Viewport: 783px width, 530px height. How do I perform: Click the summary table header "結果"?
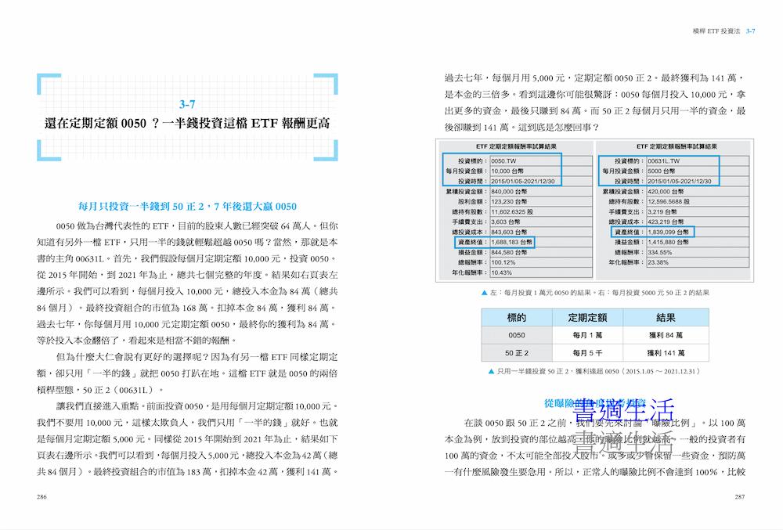[x=666, y=317]
